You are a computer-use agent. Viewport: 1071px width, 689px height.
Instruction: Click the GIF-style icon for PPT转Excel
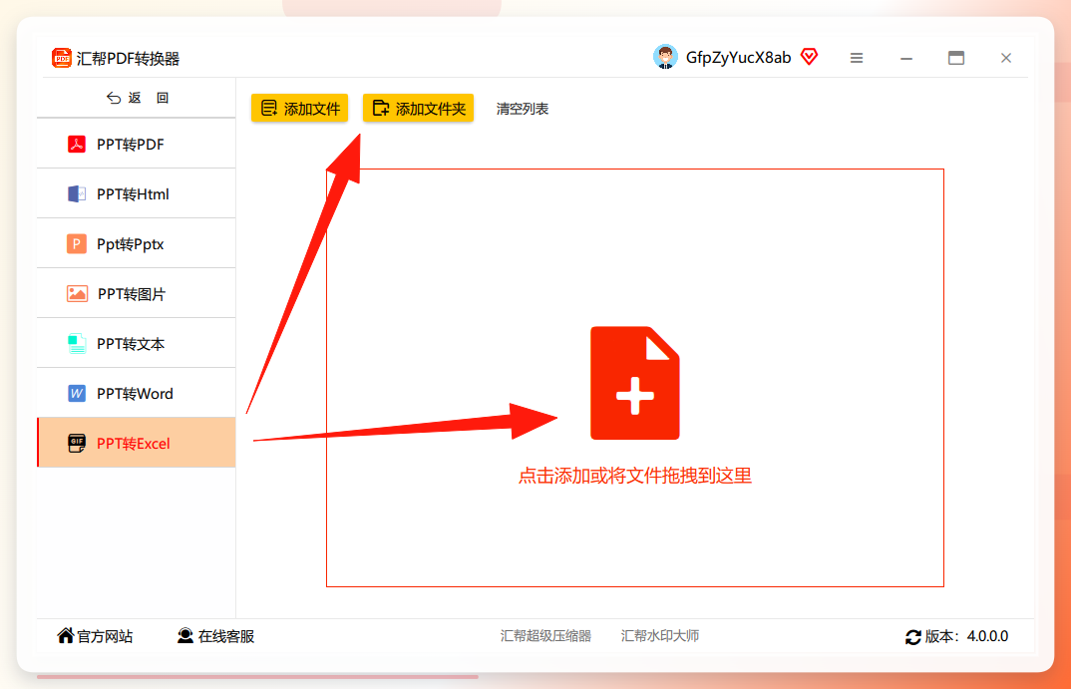click(x=77, y=443)
